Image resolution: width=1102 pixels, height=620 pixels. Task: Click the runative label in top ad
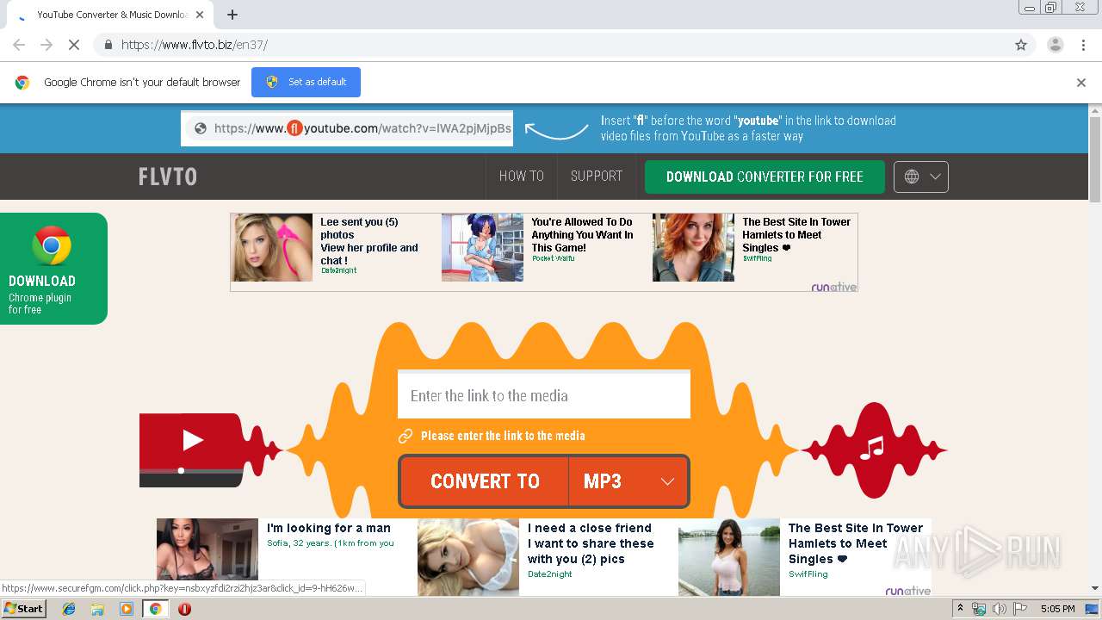click(833, 287)
